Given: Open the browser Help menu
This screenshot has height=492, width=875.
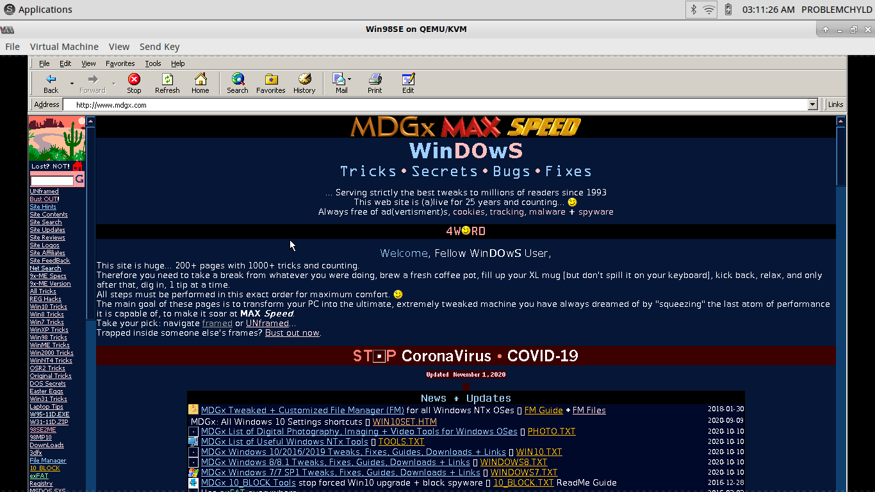Looking at the screenshot, I should click(178, 63).
